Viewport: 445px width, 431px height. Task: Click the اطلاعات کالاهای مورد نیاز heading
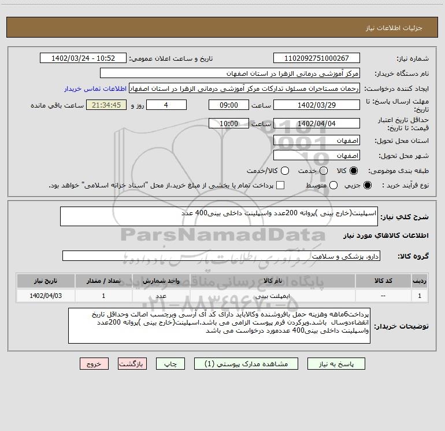[386, 235]
